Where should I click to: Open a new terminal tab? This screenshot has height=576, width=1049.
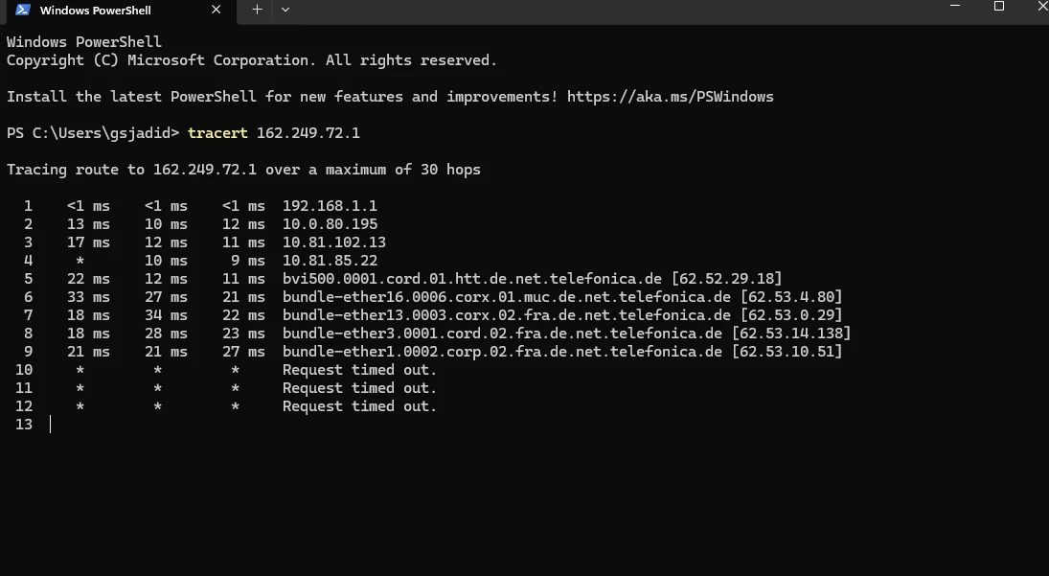(x=257, y=10)
